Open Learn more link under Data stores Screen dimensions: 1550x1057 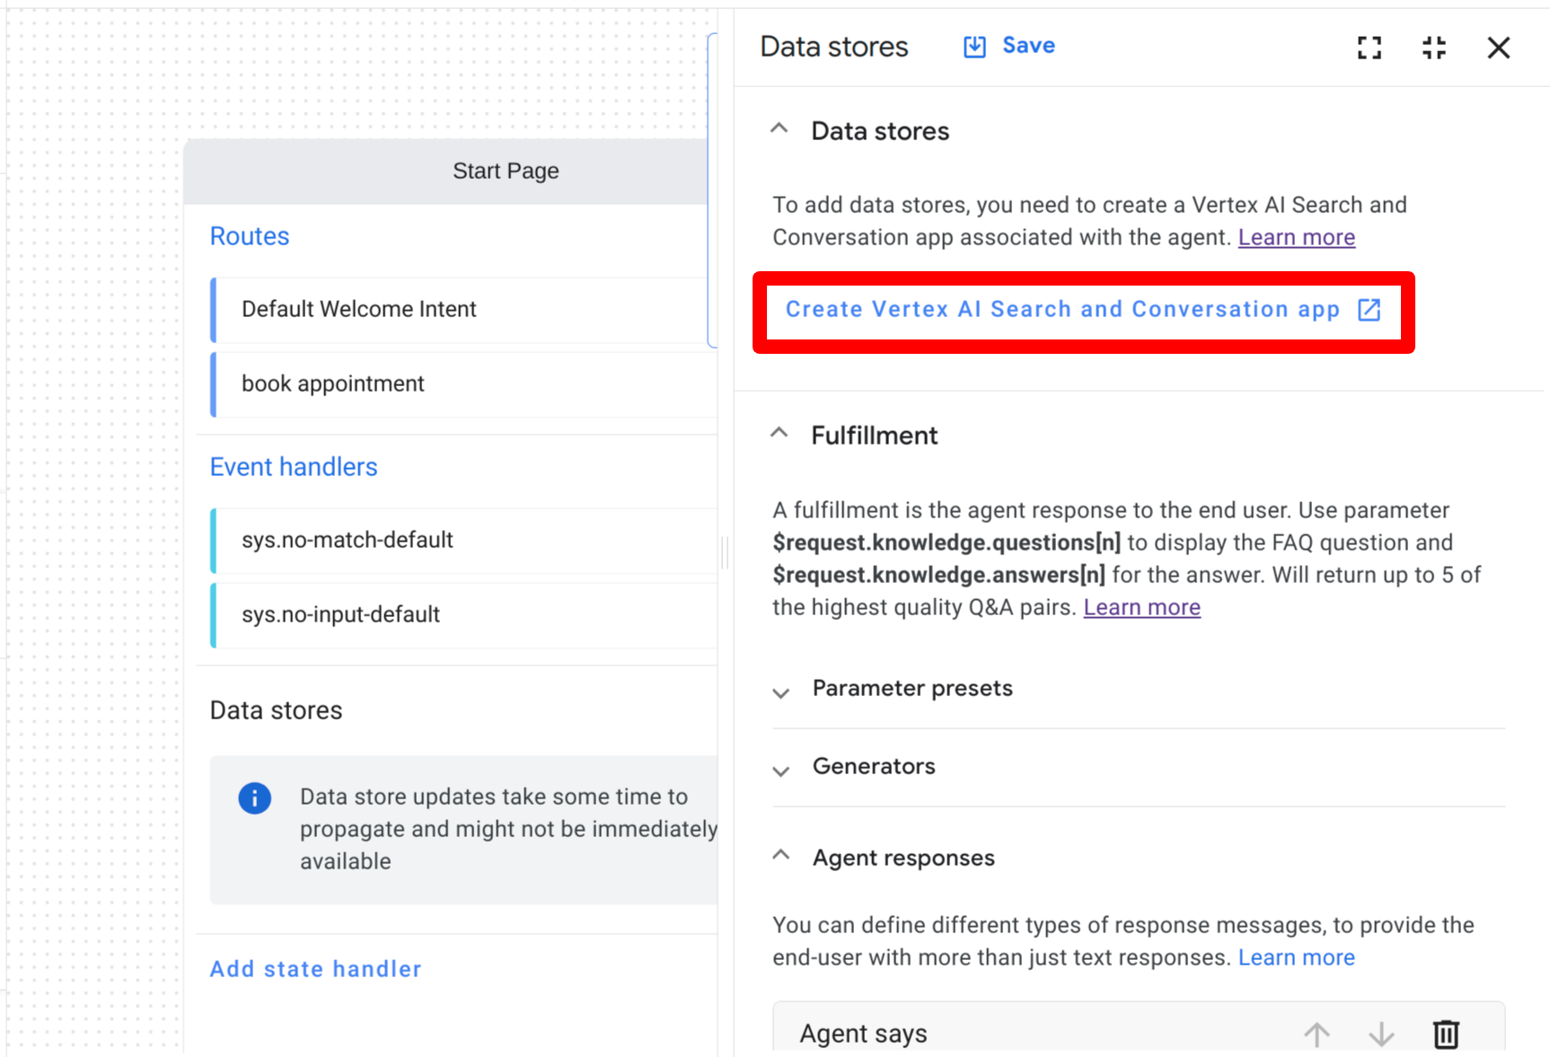1296,237
